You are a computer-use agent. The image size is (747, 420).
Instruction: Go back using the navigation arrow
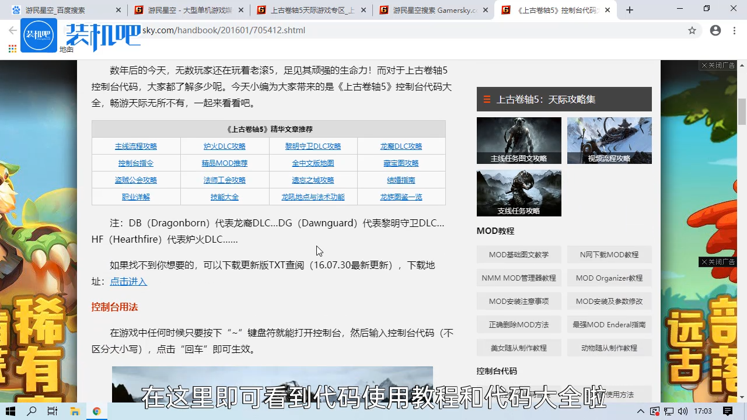[x=12, y=30]
